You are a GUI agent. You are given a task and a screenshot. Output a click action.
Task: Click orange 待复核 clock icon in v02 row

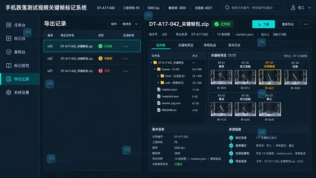pyautogui.click(x=100, y=58)
